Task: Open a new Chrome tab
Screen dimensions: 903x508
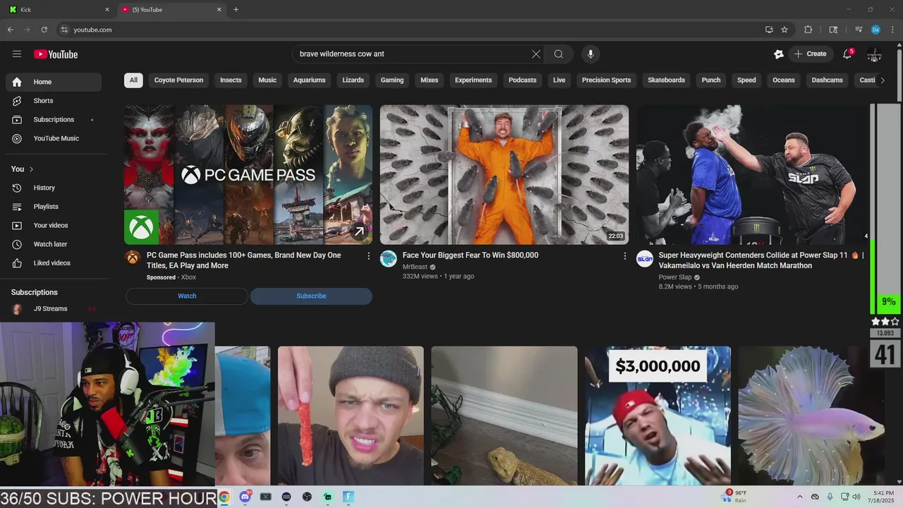Action: point(236,10)
